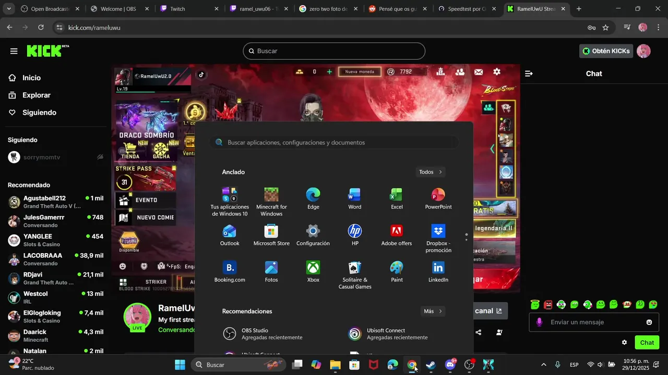
Task: Launch Edge from the Start menu pinned apps
Action: [313, 198]
